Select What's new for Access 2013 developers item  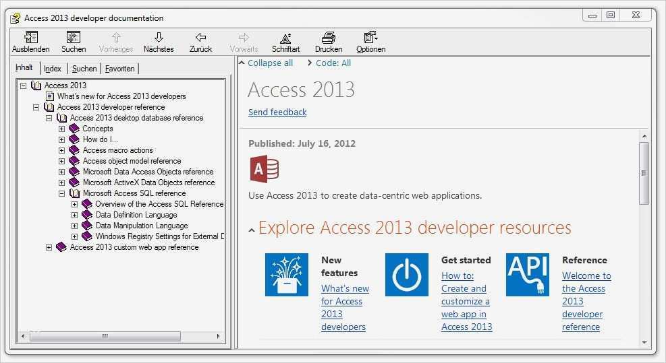(x=121, y=96)
